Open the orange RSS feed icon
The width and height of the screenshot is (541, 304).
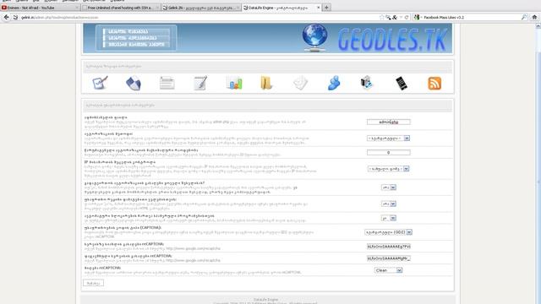click(434, 84)
